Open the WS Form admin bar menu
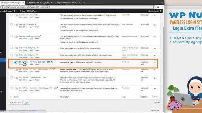202x113 pixels. (x=32, y=11)
